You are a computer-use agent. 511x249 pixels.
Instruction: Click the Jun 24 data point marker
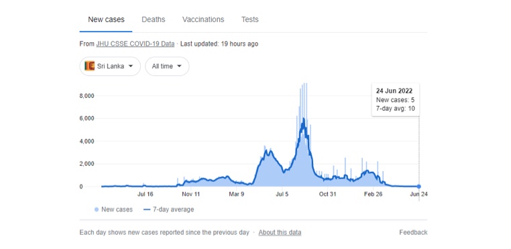pos(418,187)
